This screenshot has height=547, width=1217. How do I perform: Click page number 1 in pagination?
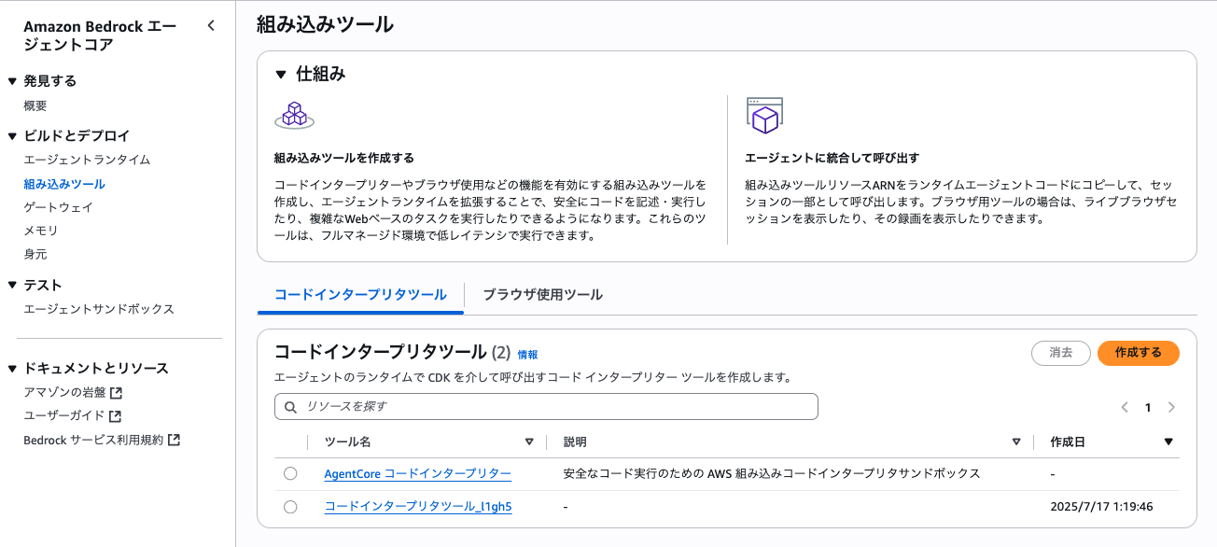point(1148,407)
